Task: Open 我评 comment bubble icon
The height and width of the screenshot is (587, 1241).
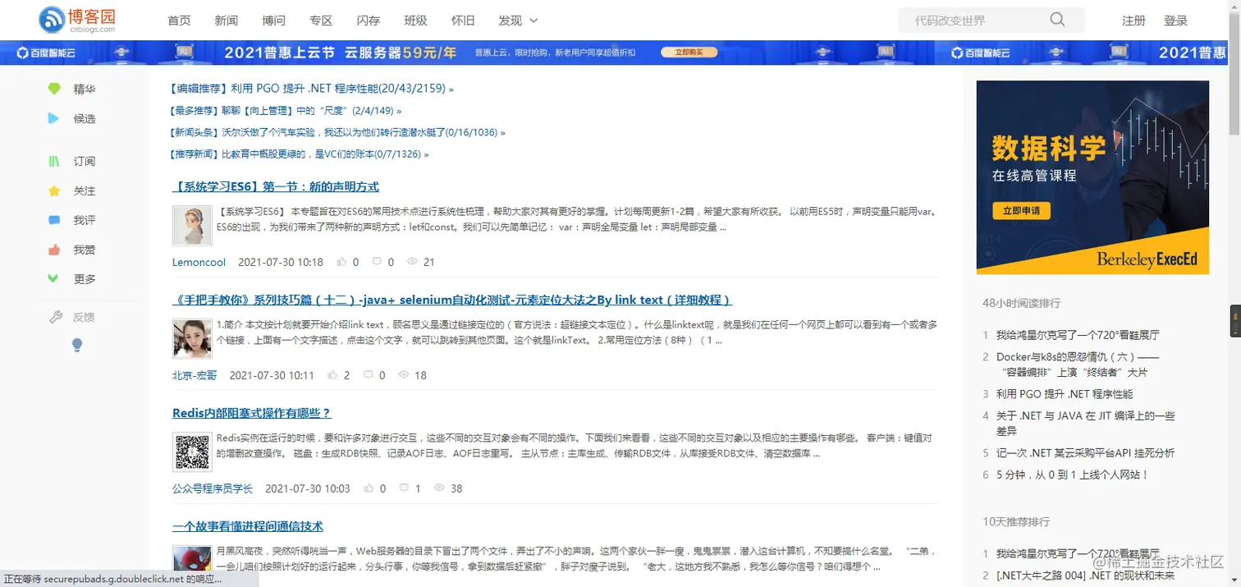Action: 53,220
